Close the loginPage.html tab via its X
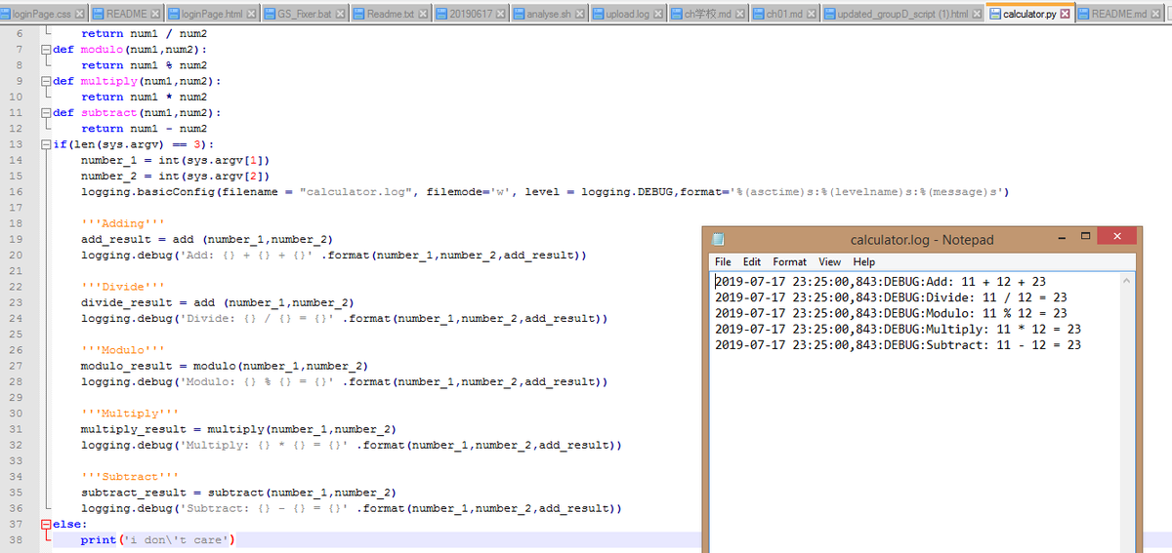The height and width of the screenshot is (553, 1172). [251, 15]
